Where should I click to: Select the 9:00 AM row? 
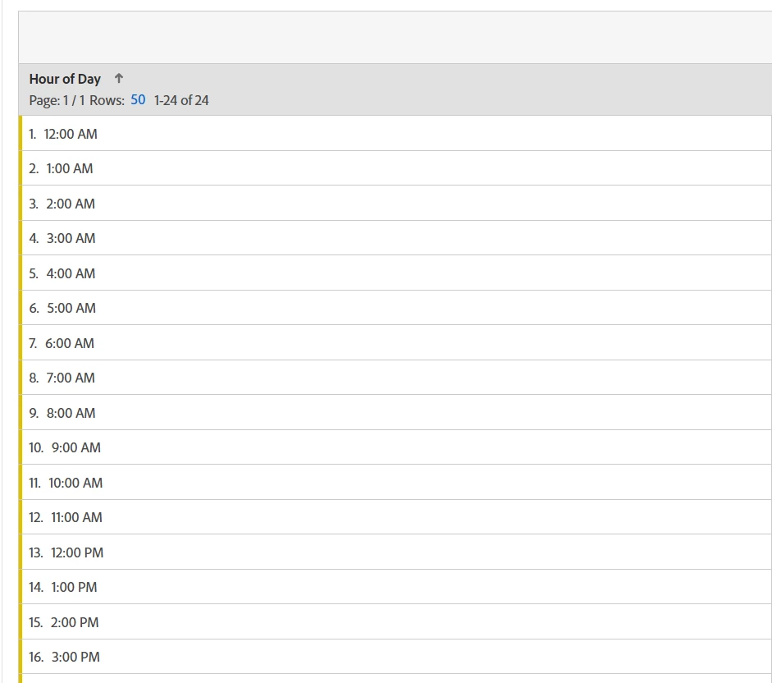(x=395, y=447)
